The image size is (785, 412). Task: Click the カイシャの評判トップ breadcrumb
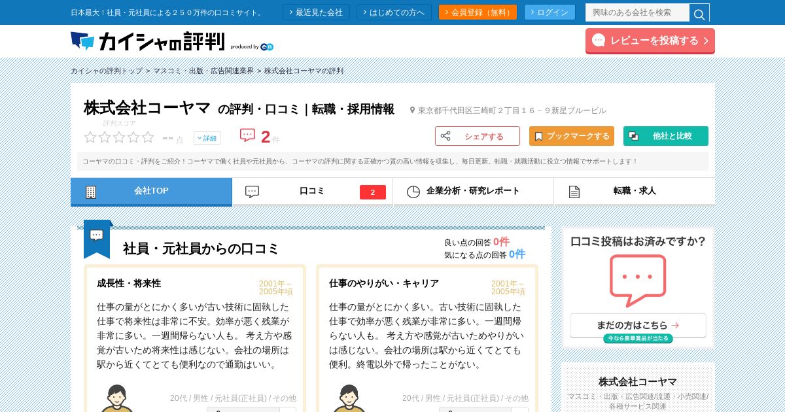tap(107, 71)
